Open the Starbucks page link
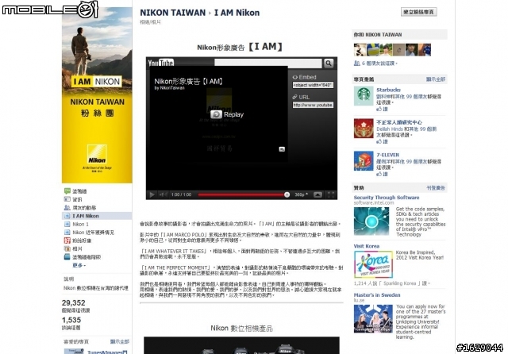 click(x=388, y=90)
